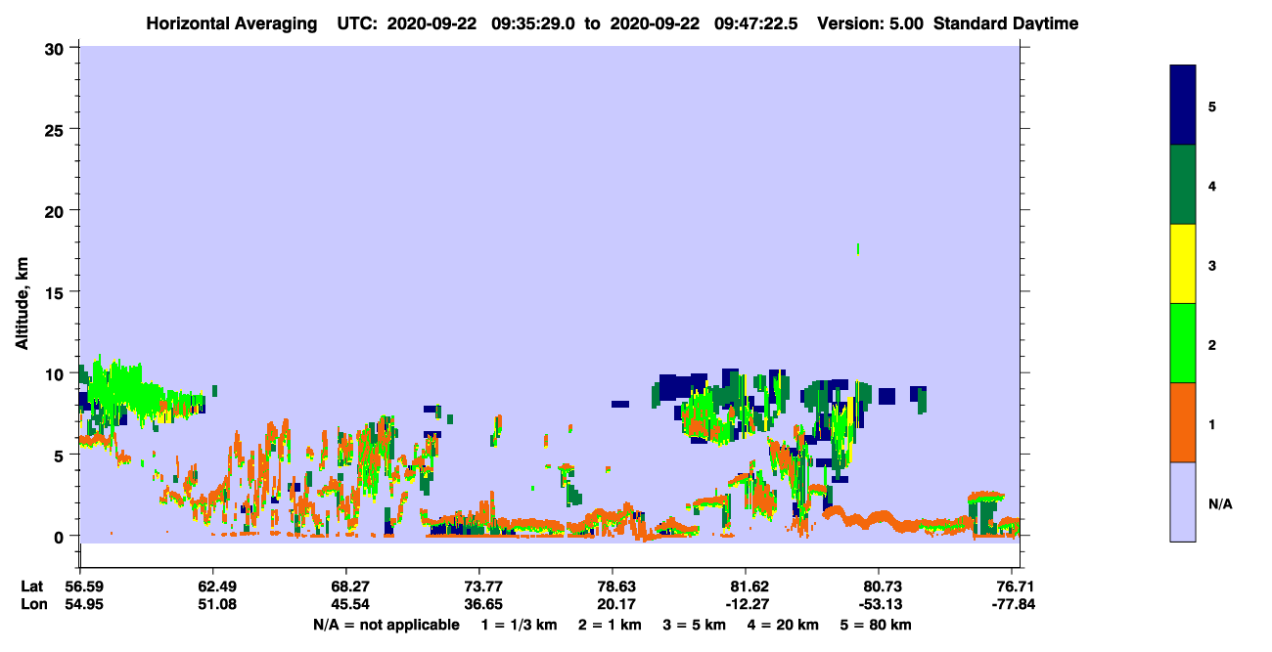1272x652 pixels.
Task: Click the yellow colorbar segment labeled 3
Action: pos(1183,264)
